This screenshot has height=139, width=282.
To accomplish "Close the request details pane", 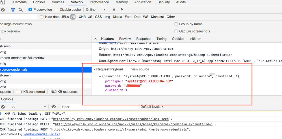I will [95, 39].
